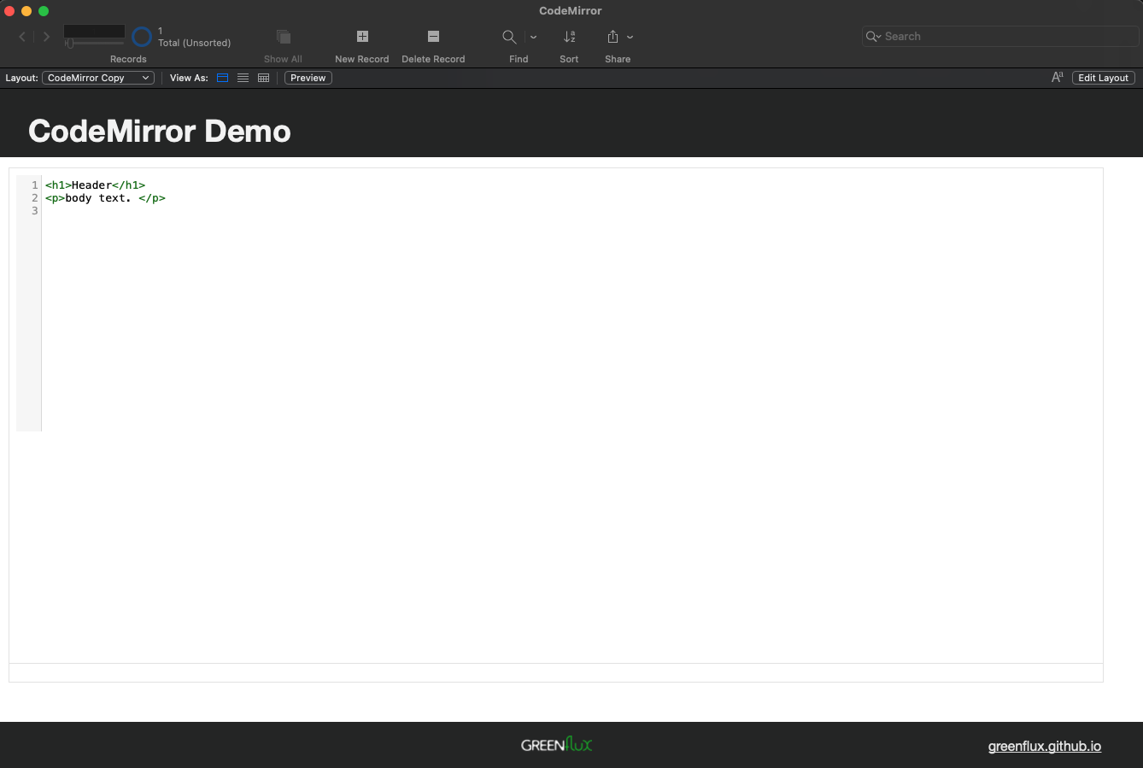Click the Delete Record icon

coord(433,37)
